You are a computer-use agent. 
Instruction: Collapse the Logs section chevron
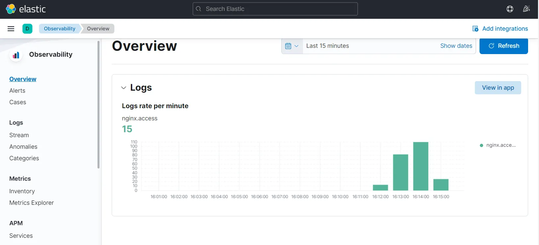coord(124,88)
